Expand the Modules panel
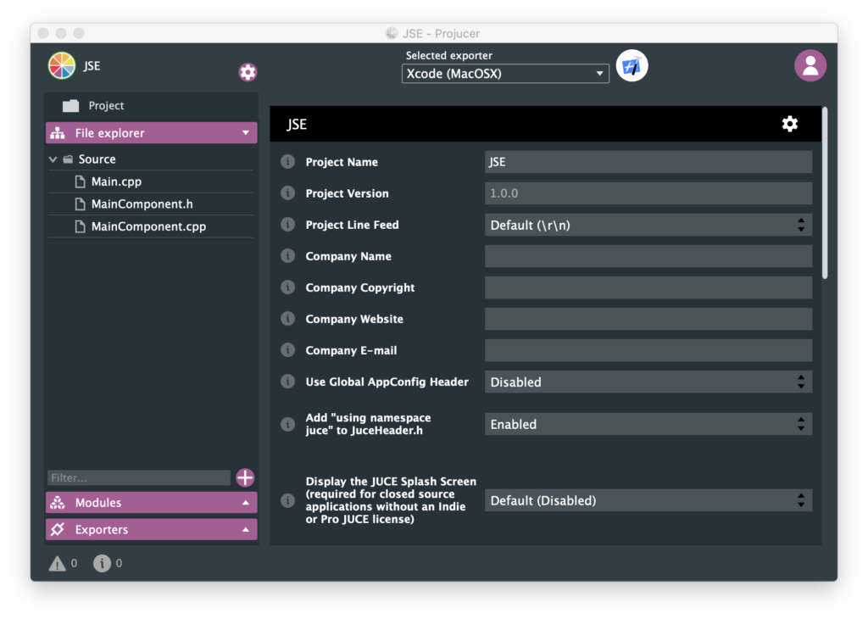 [x=151, y=503]
